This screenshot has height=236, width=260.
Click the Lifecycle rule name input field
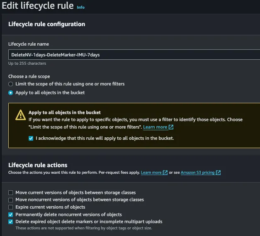click(134, 55)
